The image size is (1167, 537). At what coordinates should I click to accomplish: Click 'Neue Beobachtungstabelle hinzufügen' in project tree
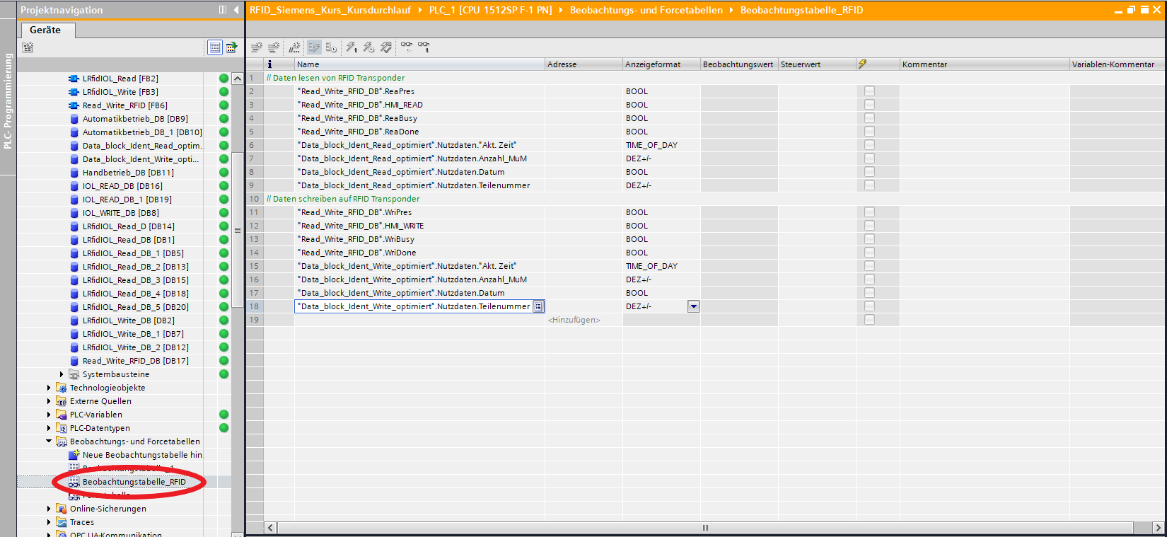[x=141, y=455]
